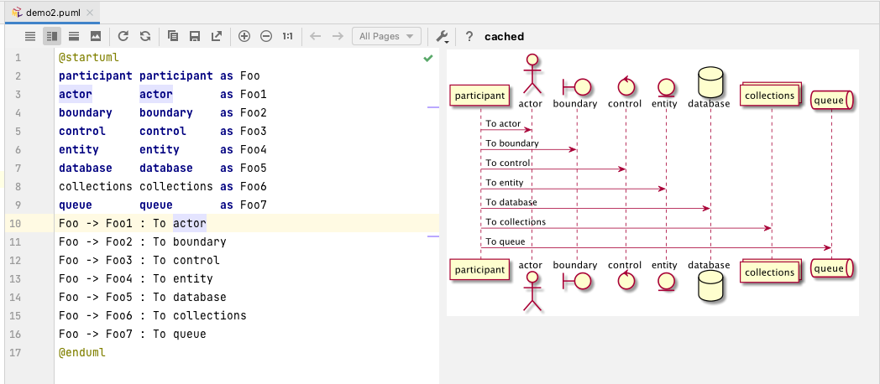The height and width of the screenshot is (384, 880).
Task: Save the diagram to file
Action: tap(195, 36)
